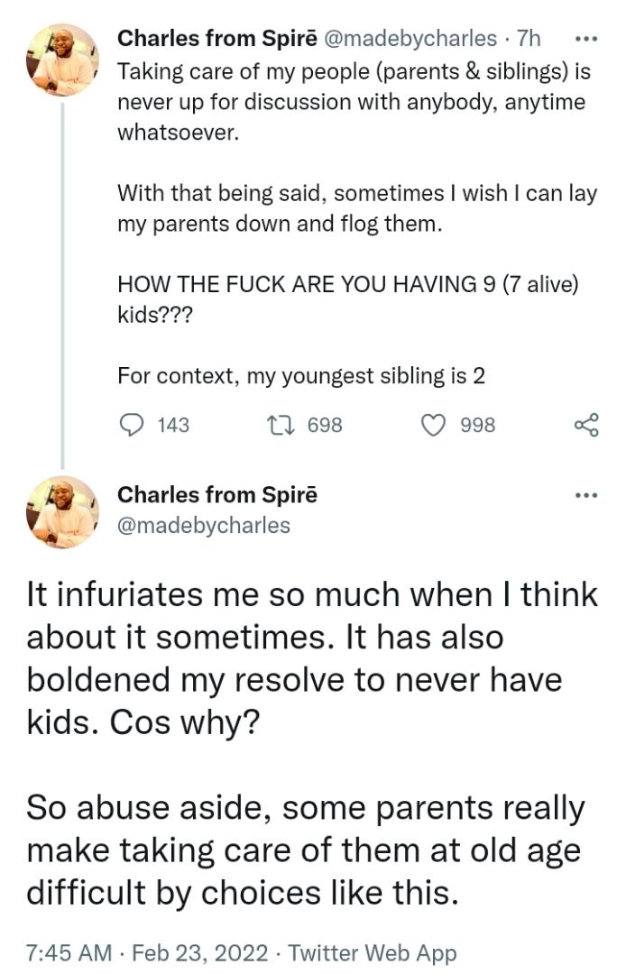Open the second tweet's profile avatar
This screenshot has height=974, width=626.
pos(62,511)
